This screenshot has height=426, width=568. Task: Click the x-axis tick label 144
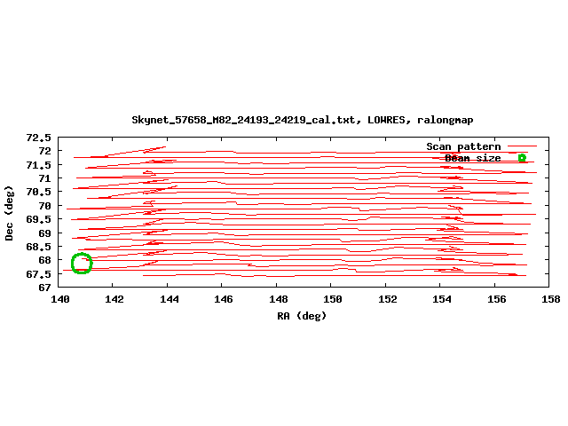pos(170,299)
